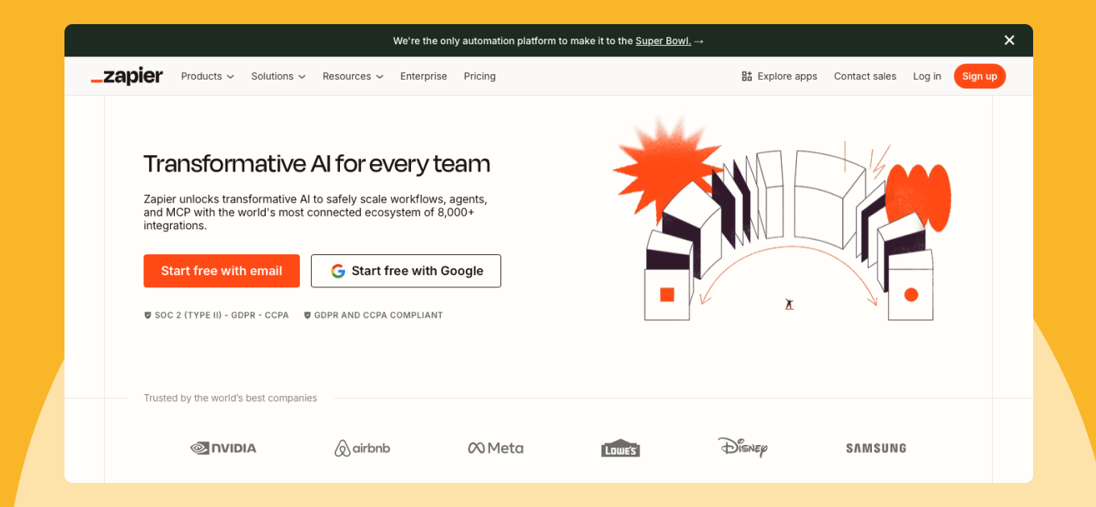Click the orange Sign up button

click(979, 76)
